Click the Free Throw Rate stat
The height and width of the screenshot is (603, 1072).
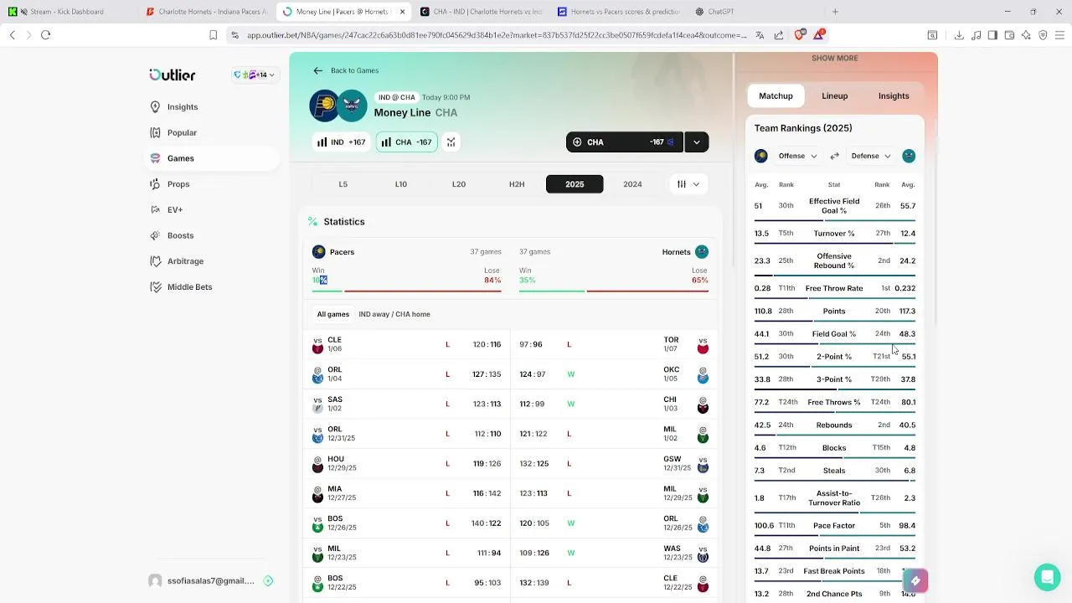pos(834,288)
